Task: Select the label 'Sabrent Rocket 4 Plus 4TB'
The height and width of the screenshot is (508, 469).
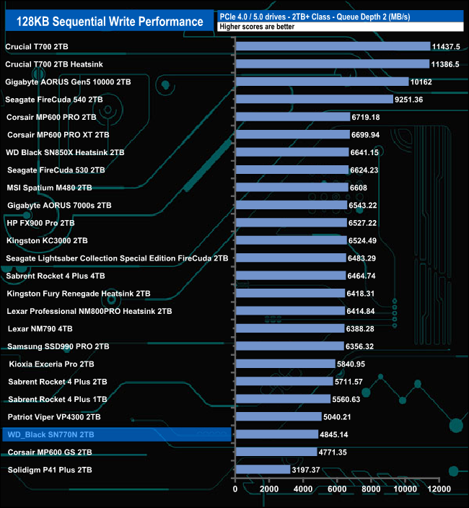Action: [x=56, y=276]
